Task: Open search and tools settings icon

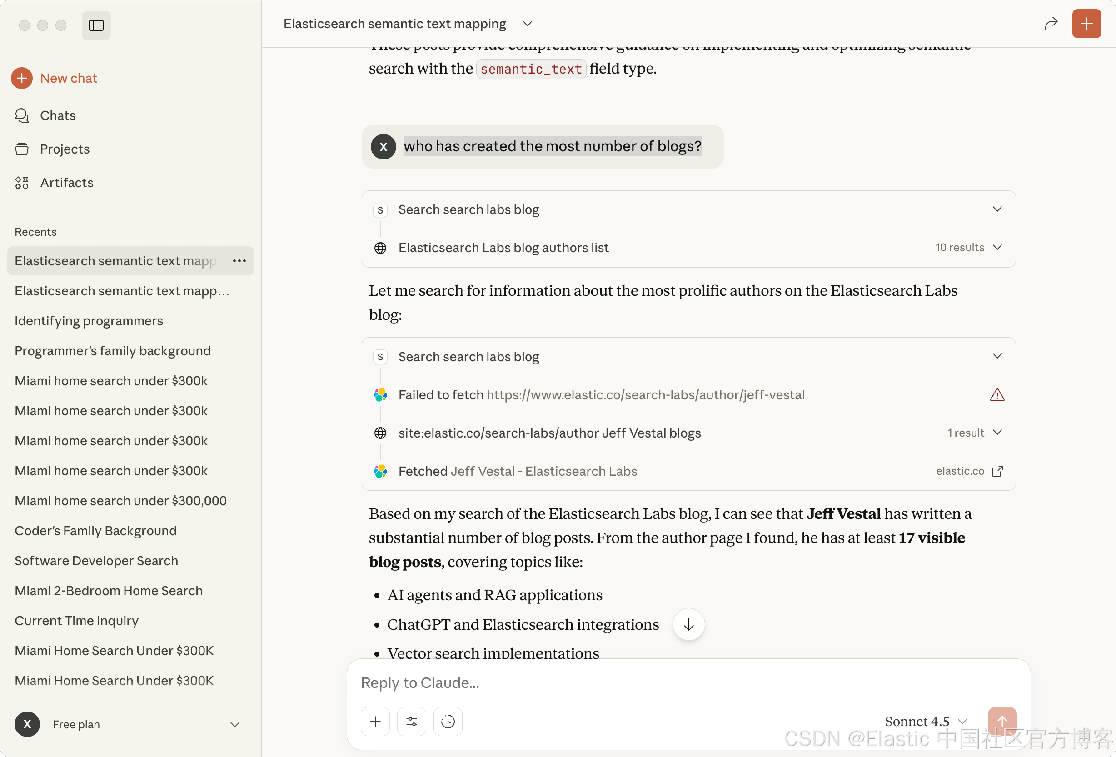Action: point(412,721)
